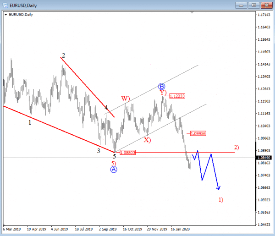Viewport: 275px width, 236px height.
Task: Select the circled blue A wave label
Action: (x=114, y=170)
